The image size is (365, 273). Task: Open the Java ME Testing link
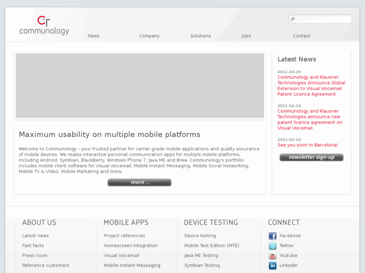tap(201, 255)
